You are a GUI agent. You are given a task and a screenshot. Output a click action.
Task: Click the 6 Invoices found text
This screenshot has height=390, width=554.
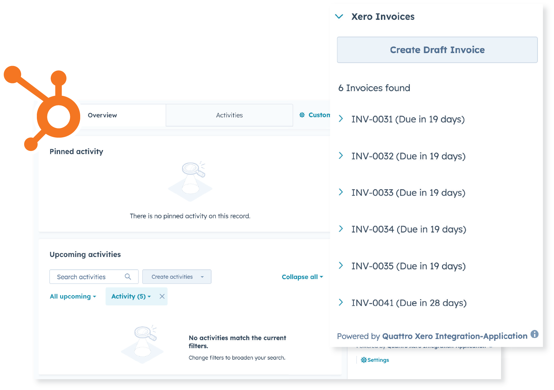pos(374,88)
